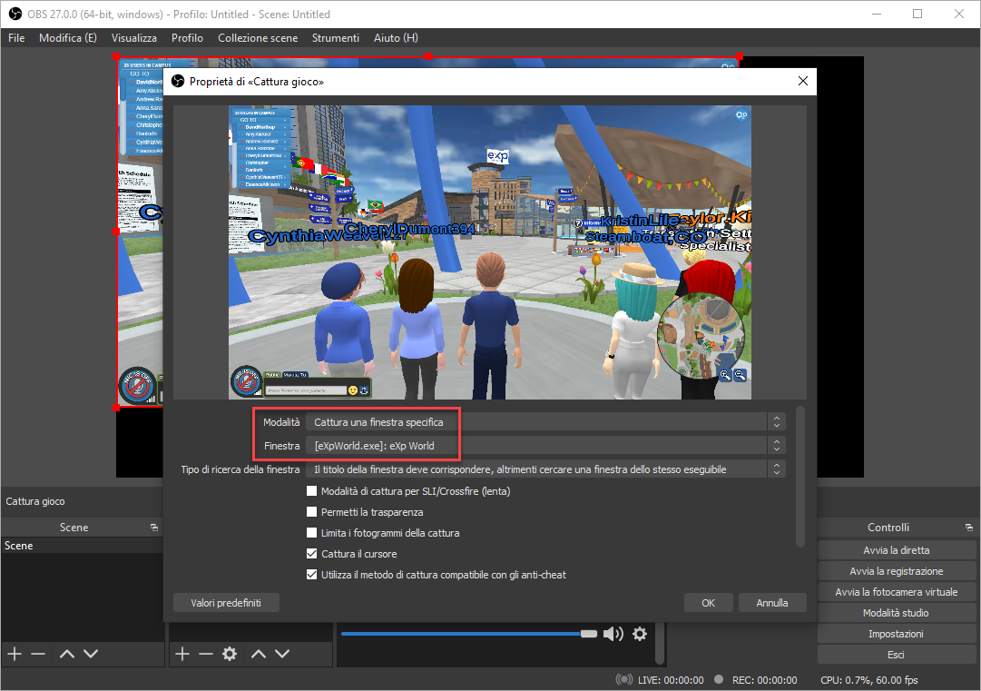Uncheck the Cattura il cursore checkbox
This screenshot has height=691, width=981.
click(x=313, y=554)
